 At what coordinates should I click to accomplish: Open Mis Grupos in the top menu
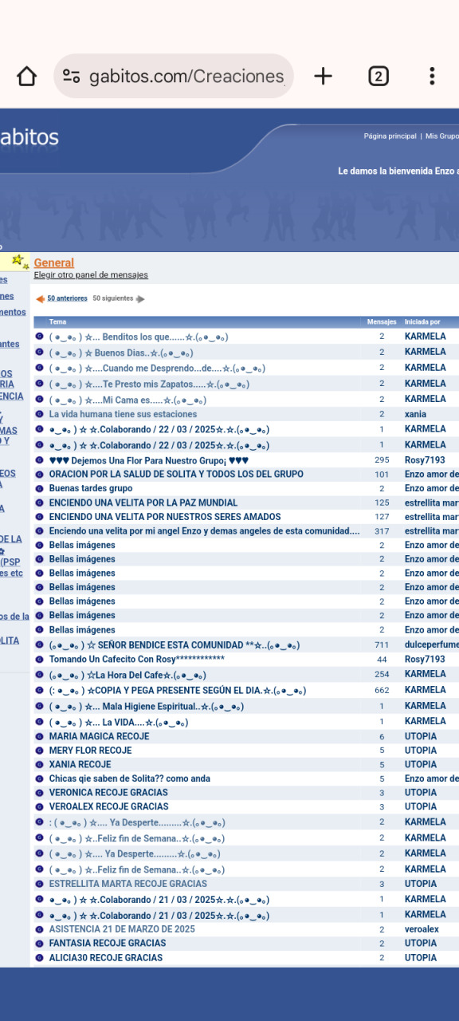442,136
